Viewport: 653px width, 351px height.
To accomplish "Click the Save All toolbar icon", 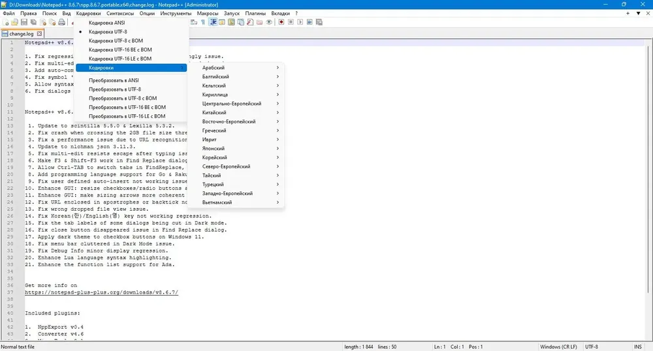I will [33, 22].
